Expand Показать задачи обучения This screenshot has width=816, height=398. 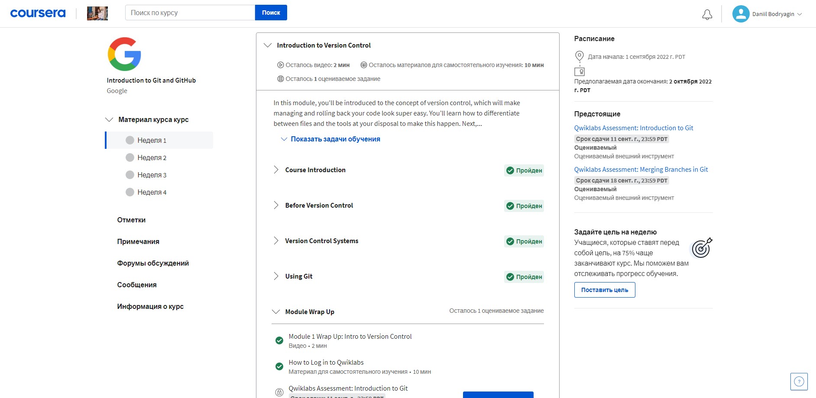tap(331, 139)
